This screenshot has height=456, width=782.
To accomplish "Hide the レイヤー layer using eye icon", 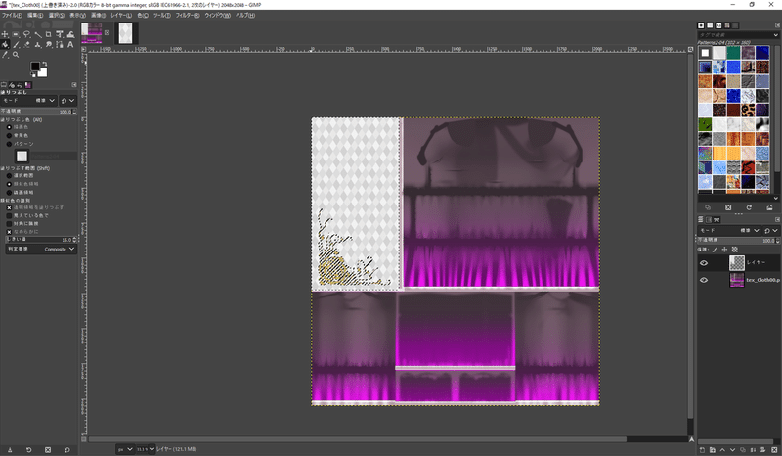I will coord(704,262).
